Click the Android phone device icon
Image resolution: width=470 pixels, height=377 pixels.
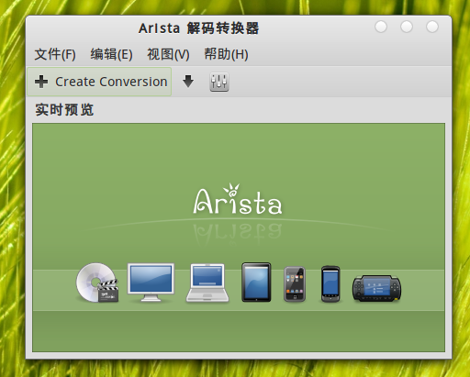[x=330, y=283]
